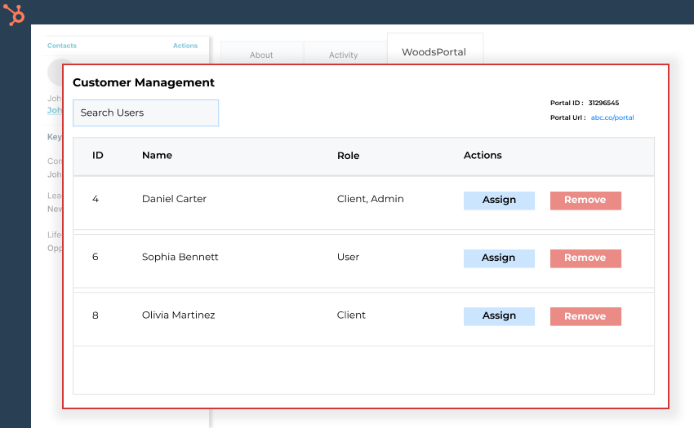Assign a role to Daniel Carter

[x=499, y=201]
